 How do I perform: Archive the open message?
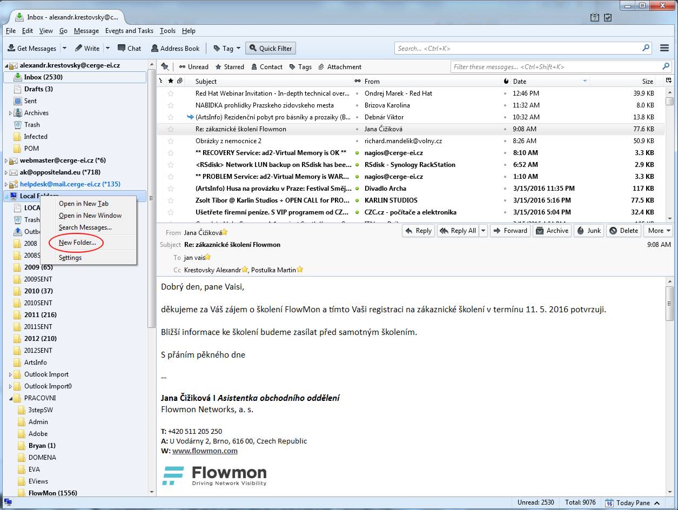click(x=552, y=231)
